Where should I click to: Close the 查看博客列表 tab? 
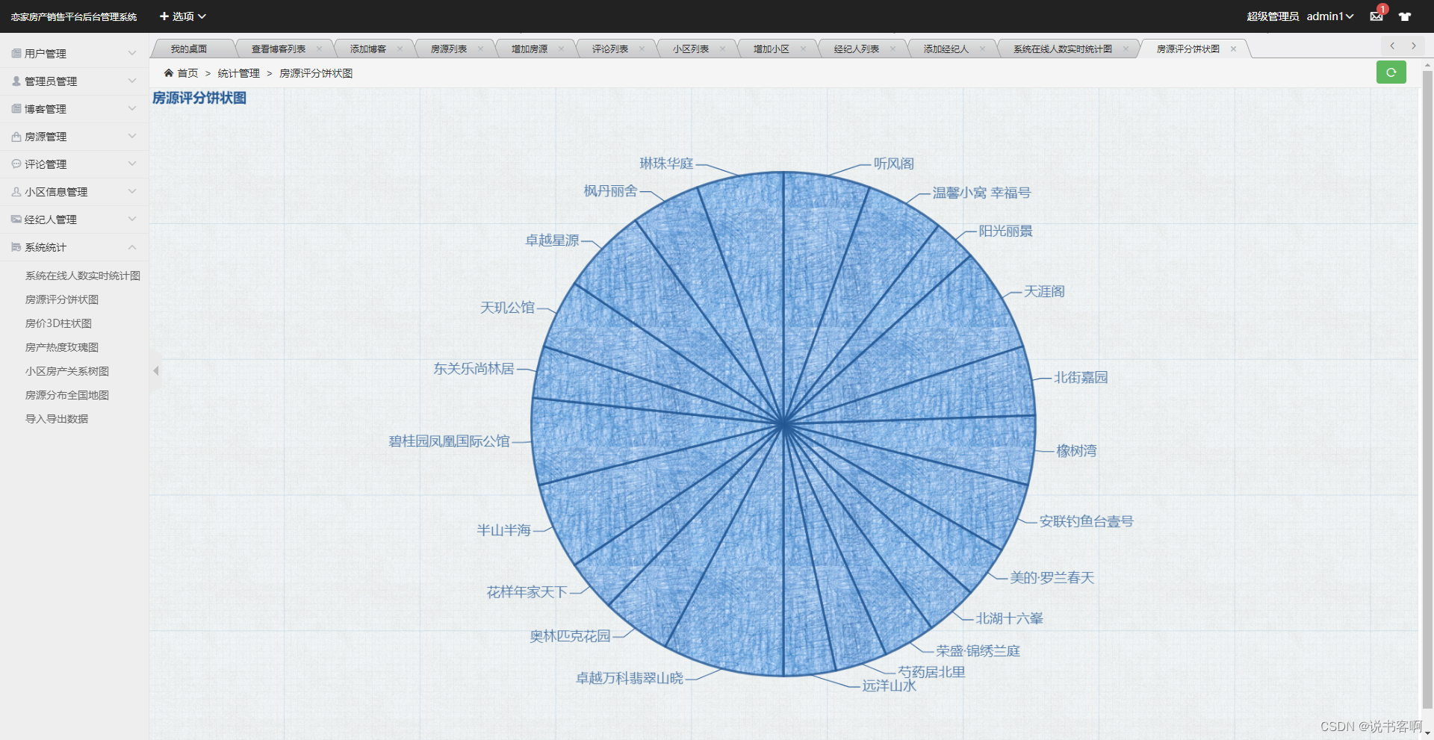click(319, 49)
